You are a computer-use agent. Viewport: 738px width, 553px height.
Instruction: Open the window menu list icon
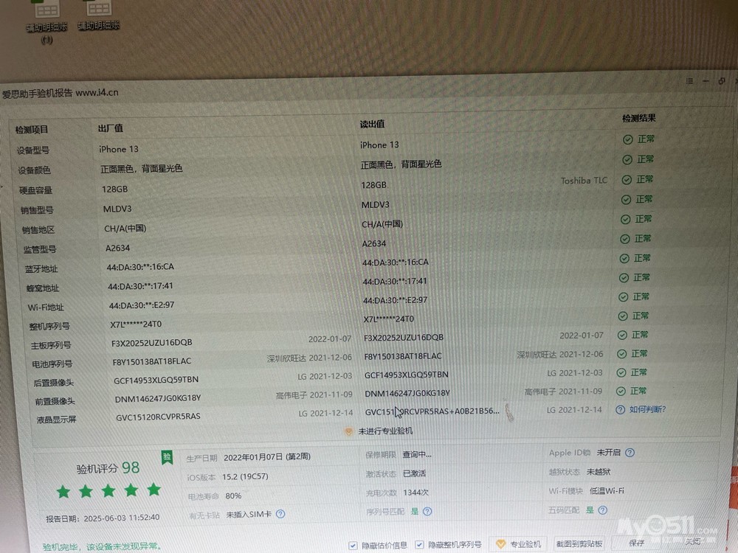pos(689,80)
